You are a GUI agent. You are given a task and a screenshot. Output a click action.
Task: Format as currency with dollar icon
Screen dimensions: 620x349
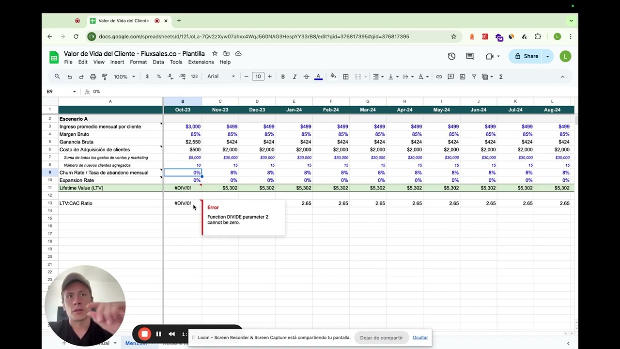(147, 77)
